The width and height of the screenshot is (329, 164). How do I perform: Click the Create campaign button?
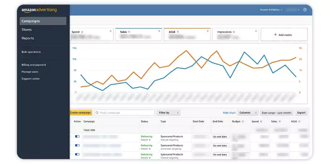tap(80, 113)
